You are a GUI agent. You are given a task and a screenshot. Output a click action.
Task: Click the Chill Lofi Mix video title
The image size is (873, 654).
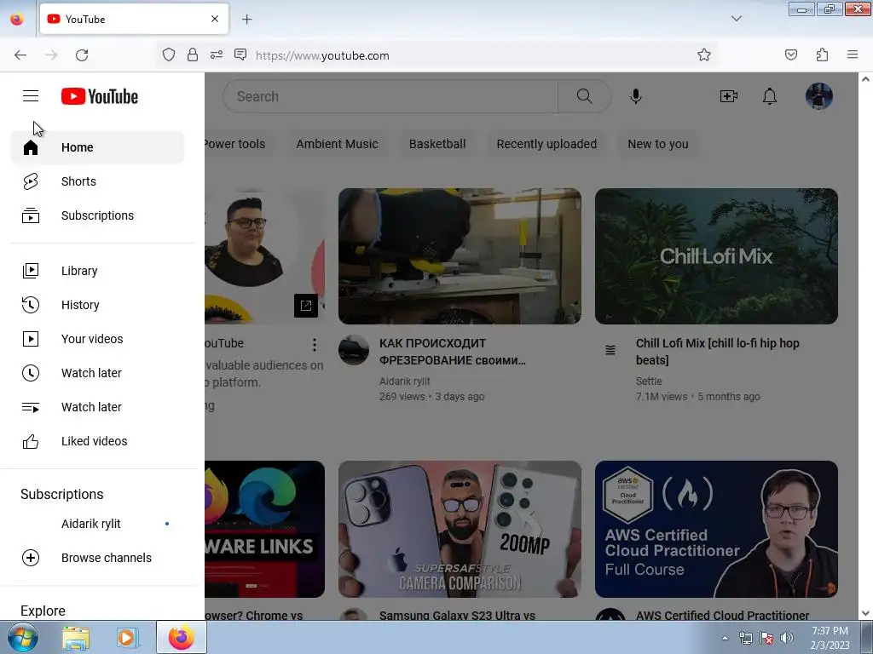pyautogui.click(x=717, y=352)
